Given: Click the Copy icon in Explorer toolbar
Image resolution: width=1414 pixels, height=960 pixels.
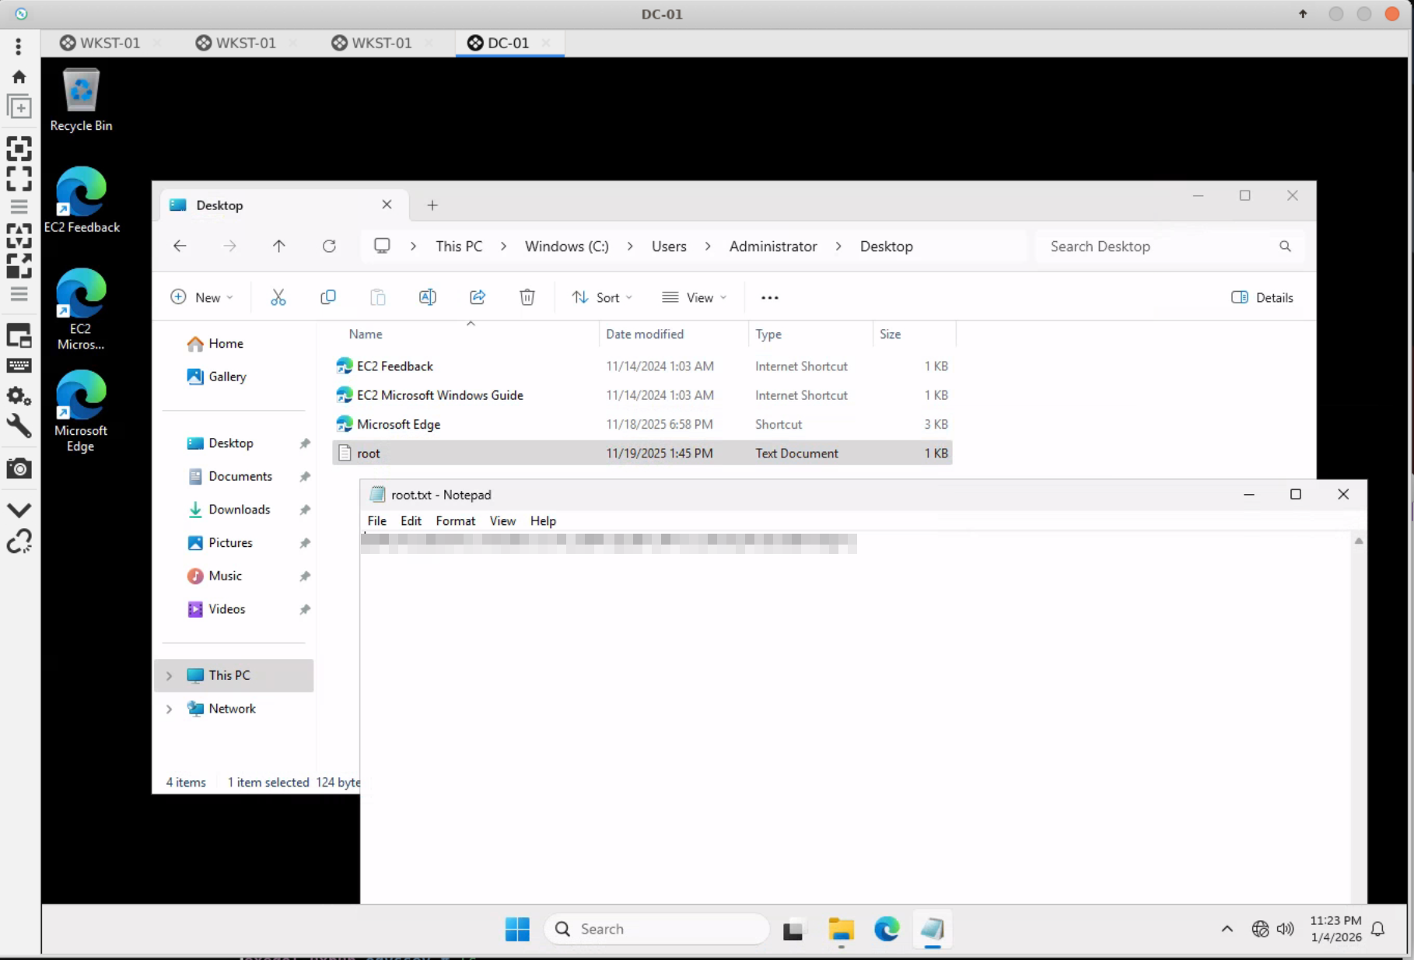Looking at the screenshot, I should coord(328,297).
